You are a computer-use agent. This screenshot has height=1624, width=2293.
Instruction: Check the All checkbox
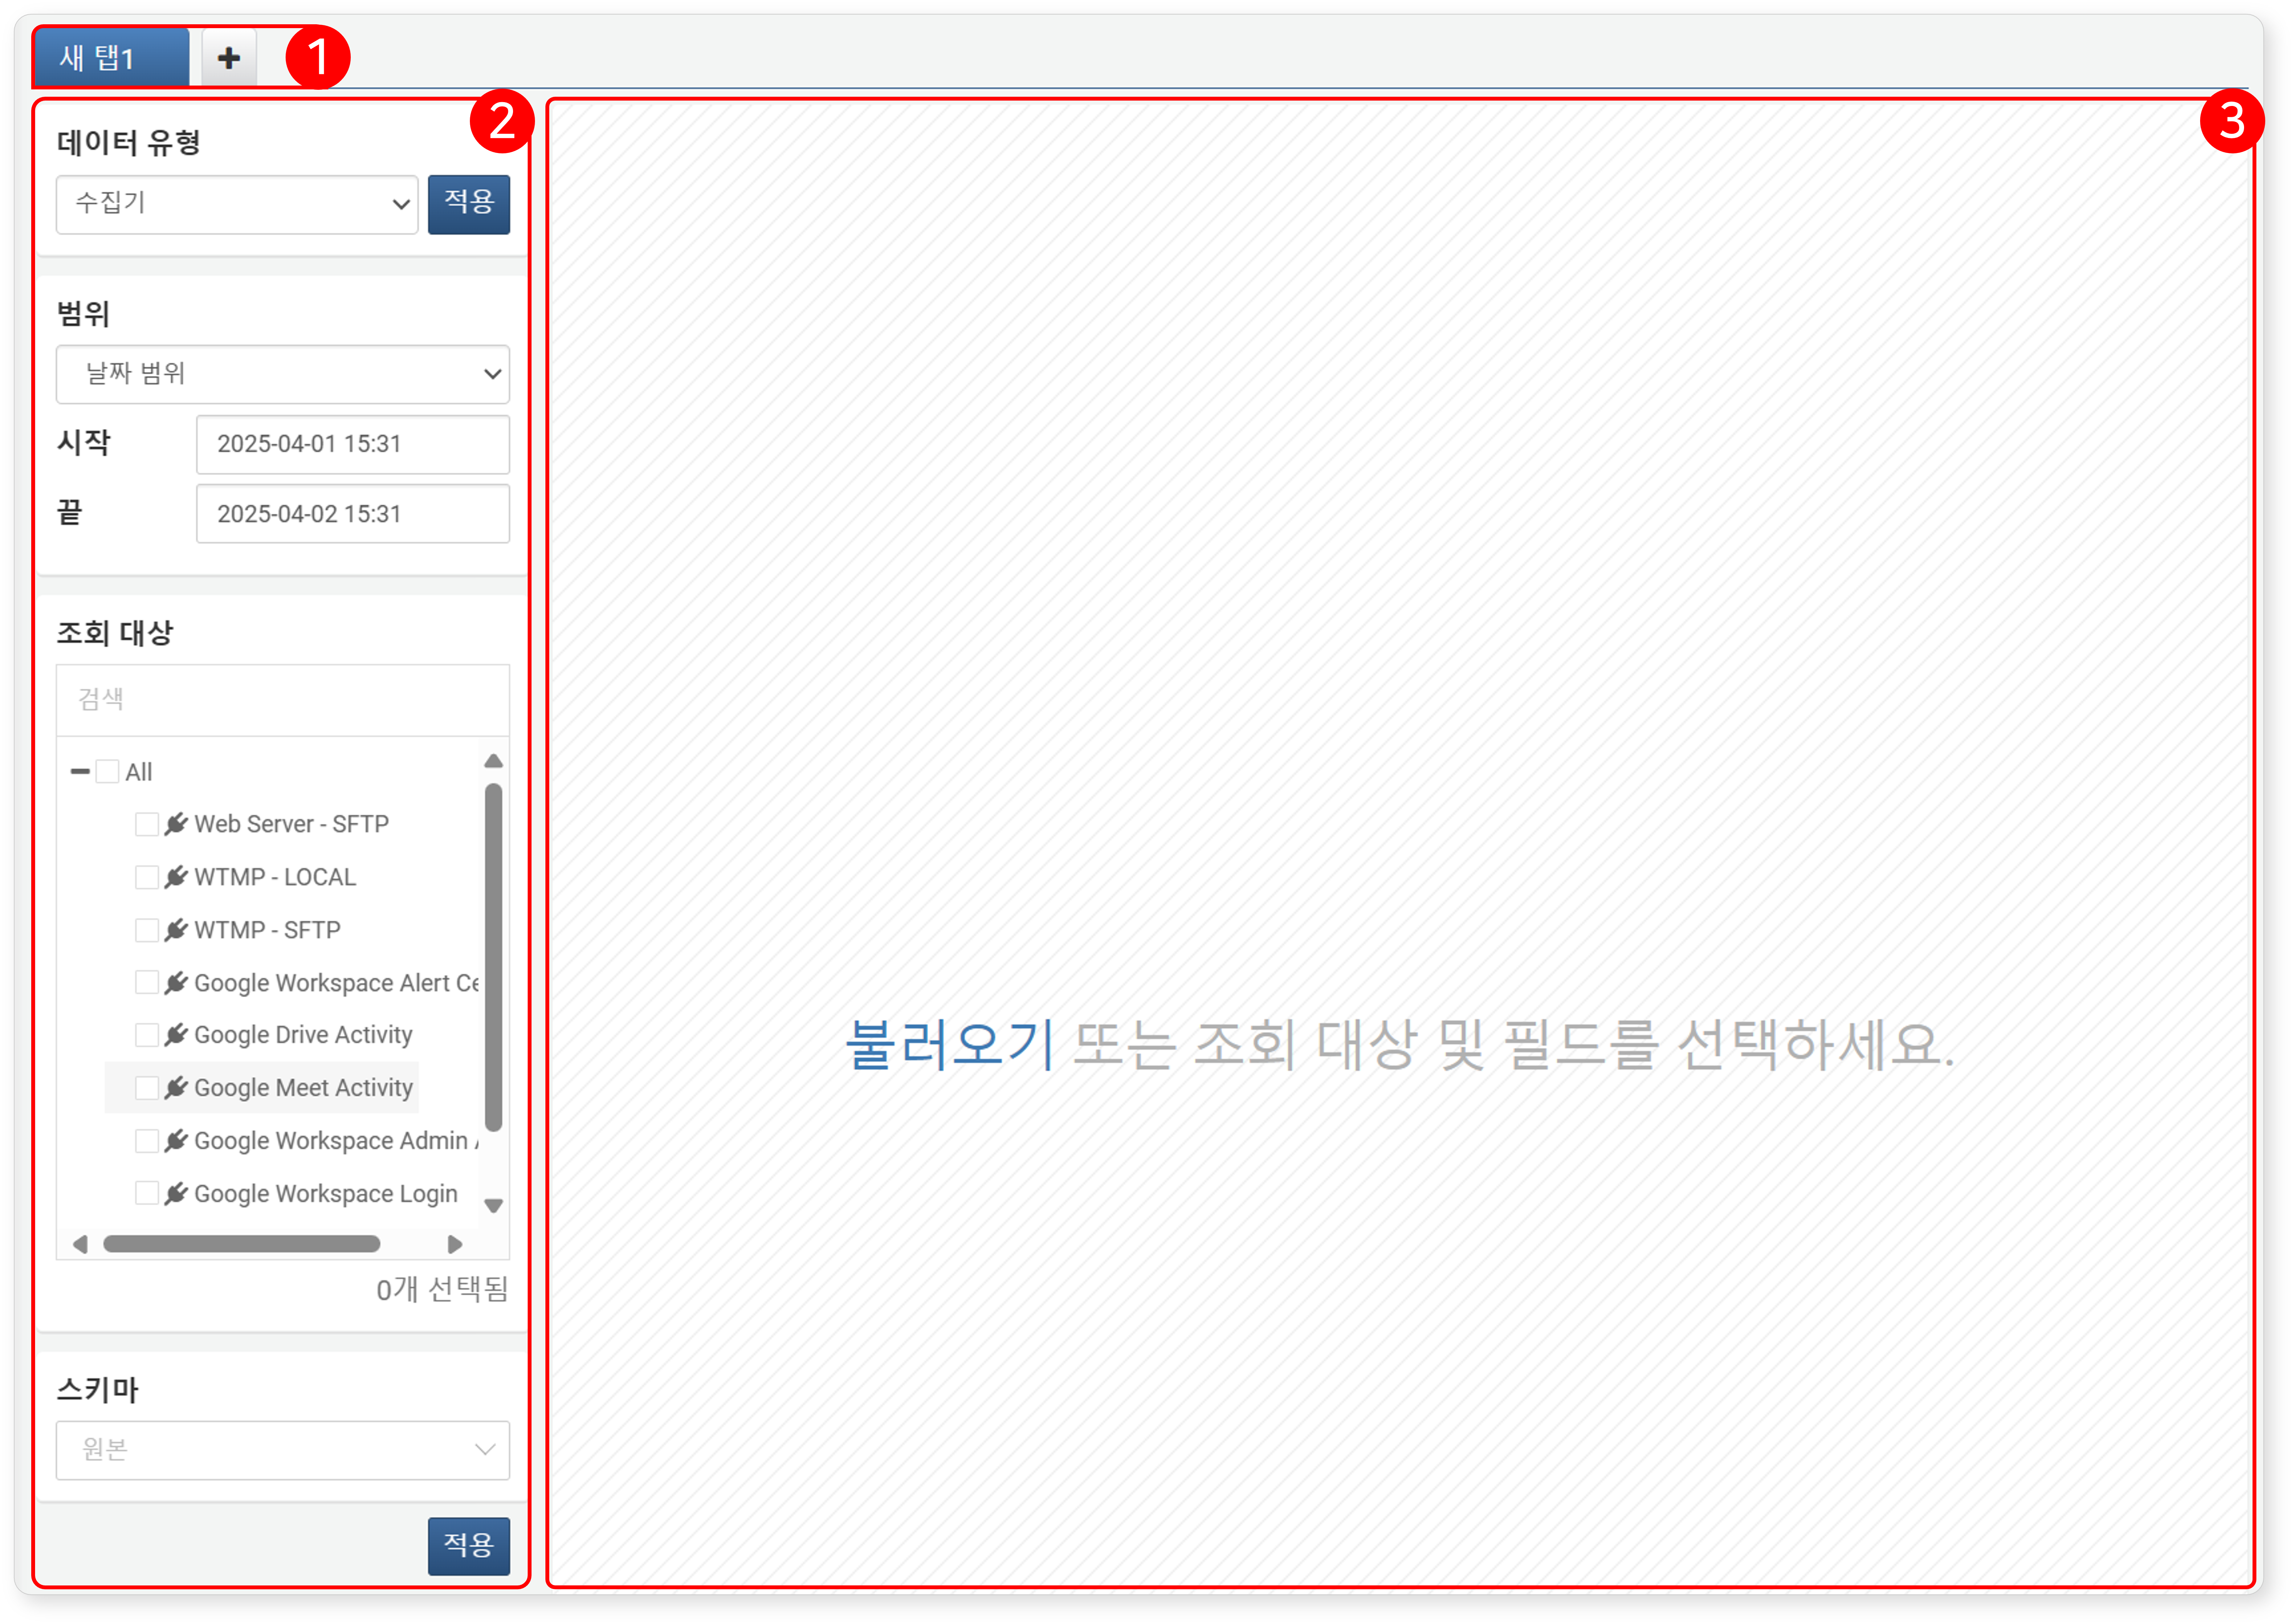click(108, 772)
